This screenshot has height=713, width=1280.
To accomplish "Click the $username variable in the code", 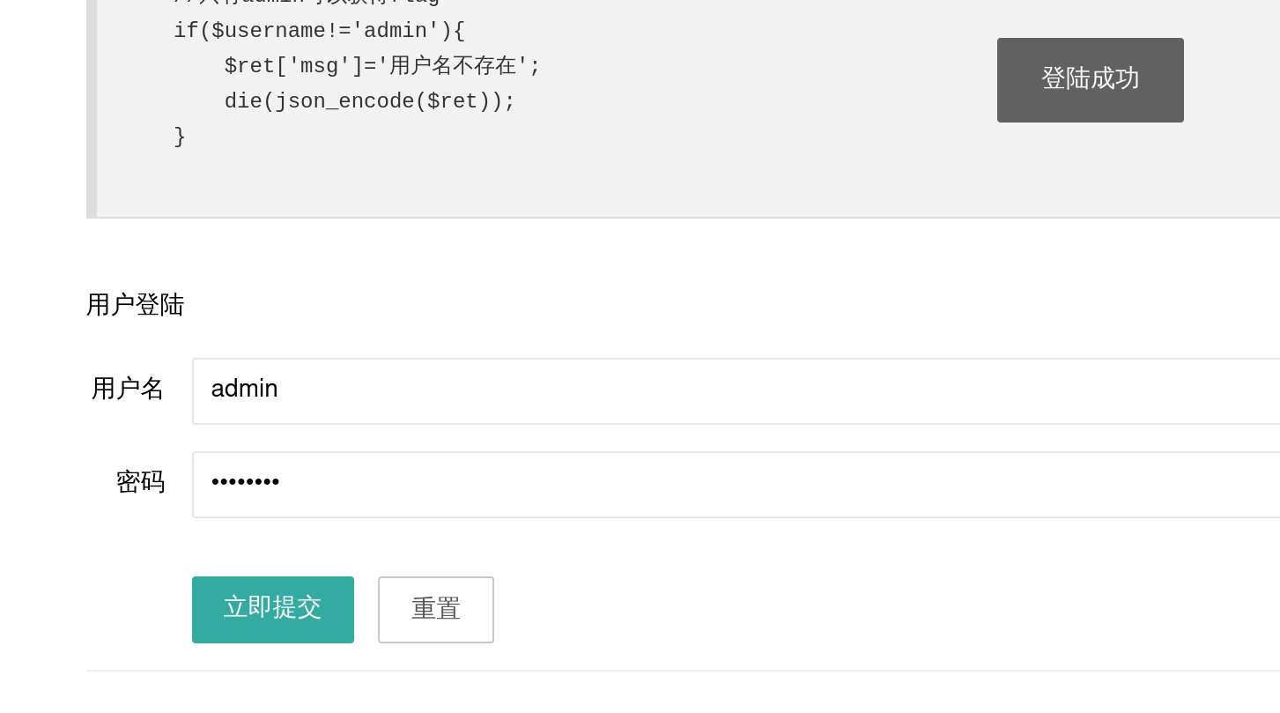I will [268, 31].
